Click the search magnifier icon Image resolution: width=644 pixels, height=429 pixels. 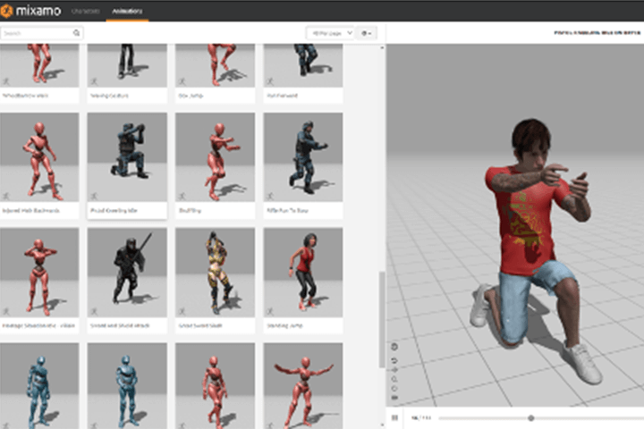(76, 33)
